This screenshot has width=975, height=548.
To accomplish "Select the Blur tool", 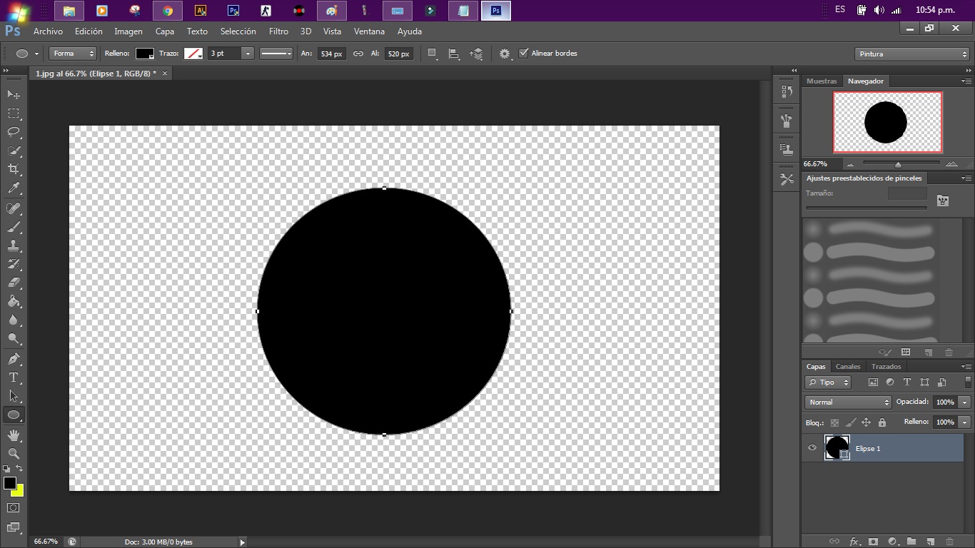I will click(x=14, y=320).
